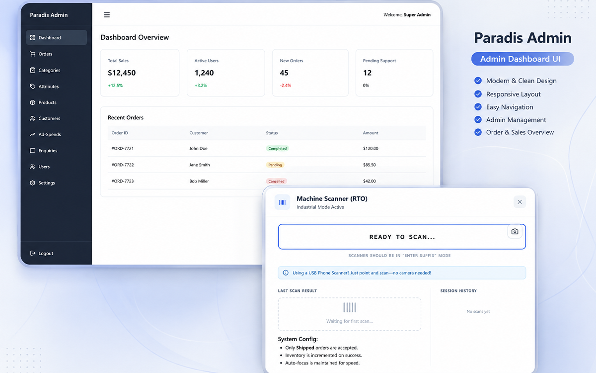Click order ID #ORD-7722
The width and height of the screenshot is (596, 373).
[x=123, y=165]
